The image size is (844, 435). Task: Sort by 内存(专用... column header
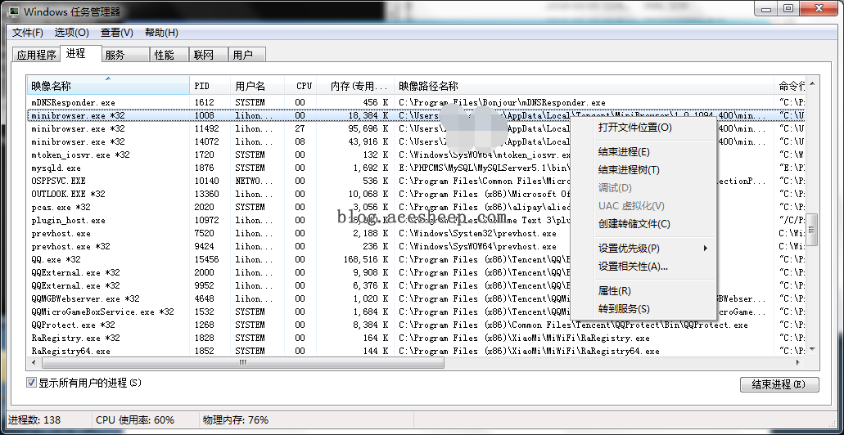click(355, 86)
